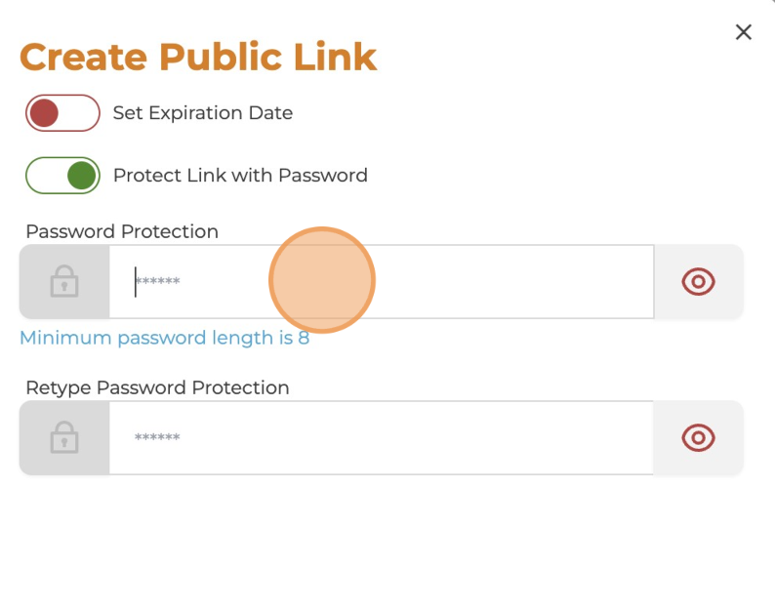Click the green knob of password toggle
This screenshot has height=609, width=775.
click(82, 176)
